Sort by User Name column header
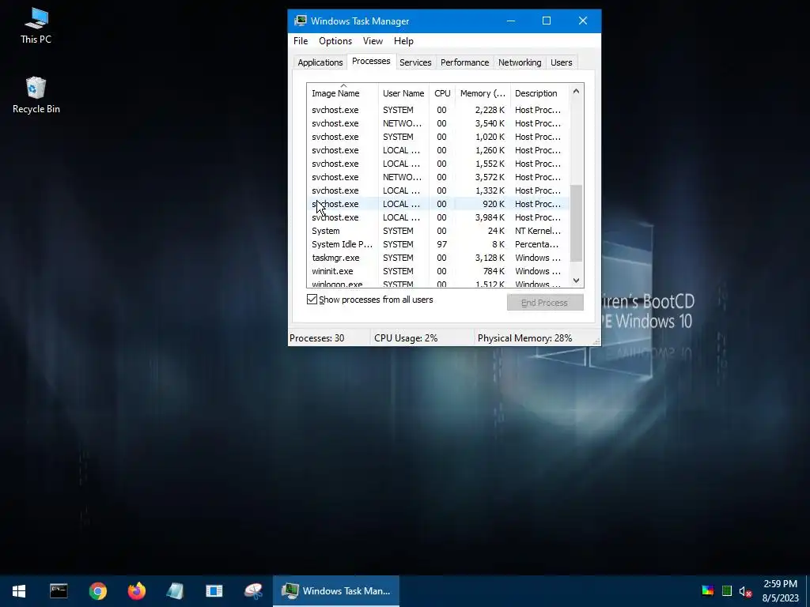 pos(403,93)
